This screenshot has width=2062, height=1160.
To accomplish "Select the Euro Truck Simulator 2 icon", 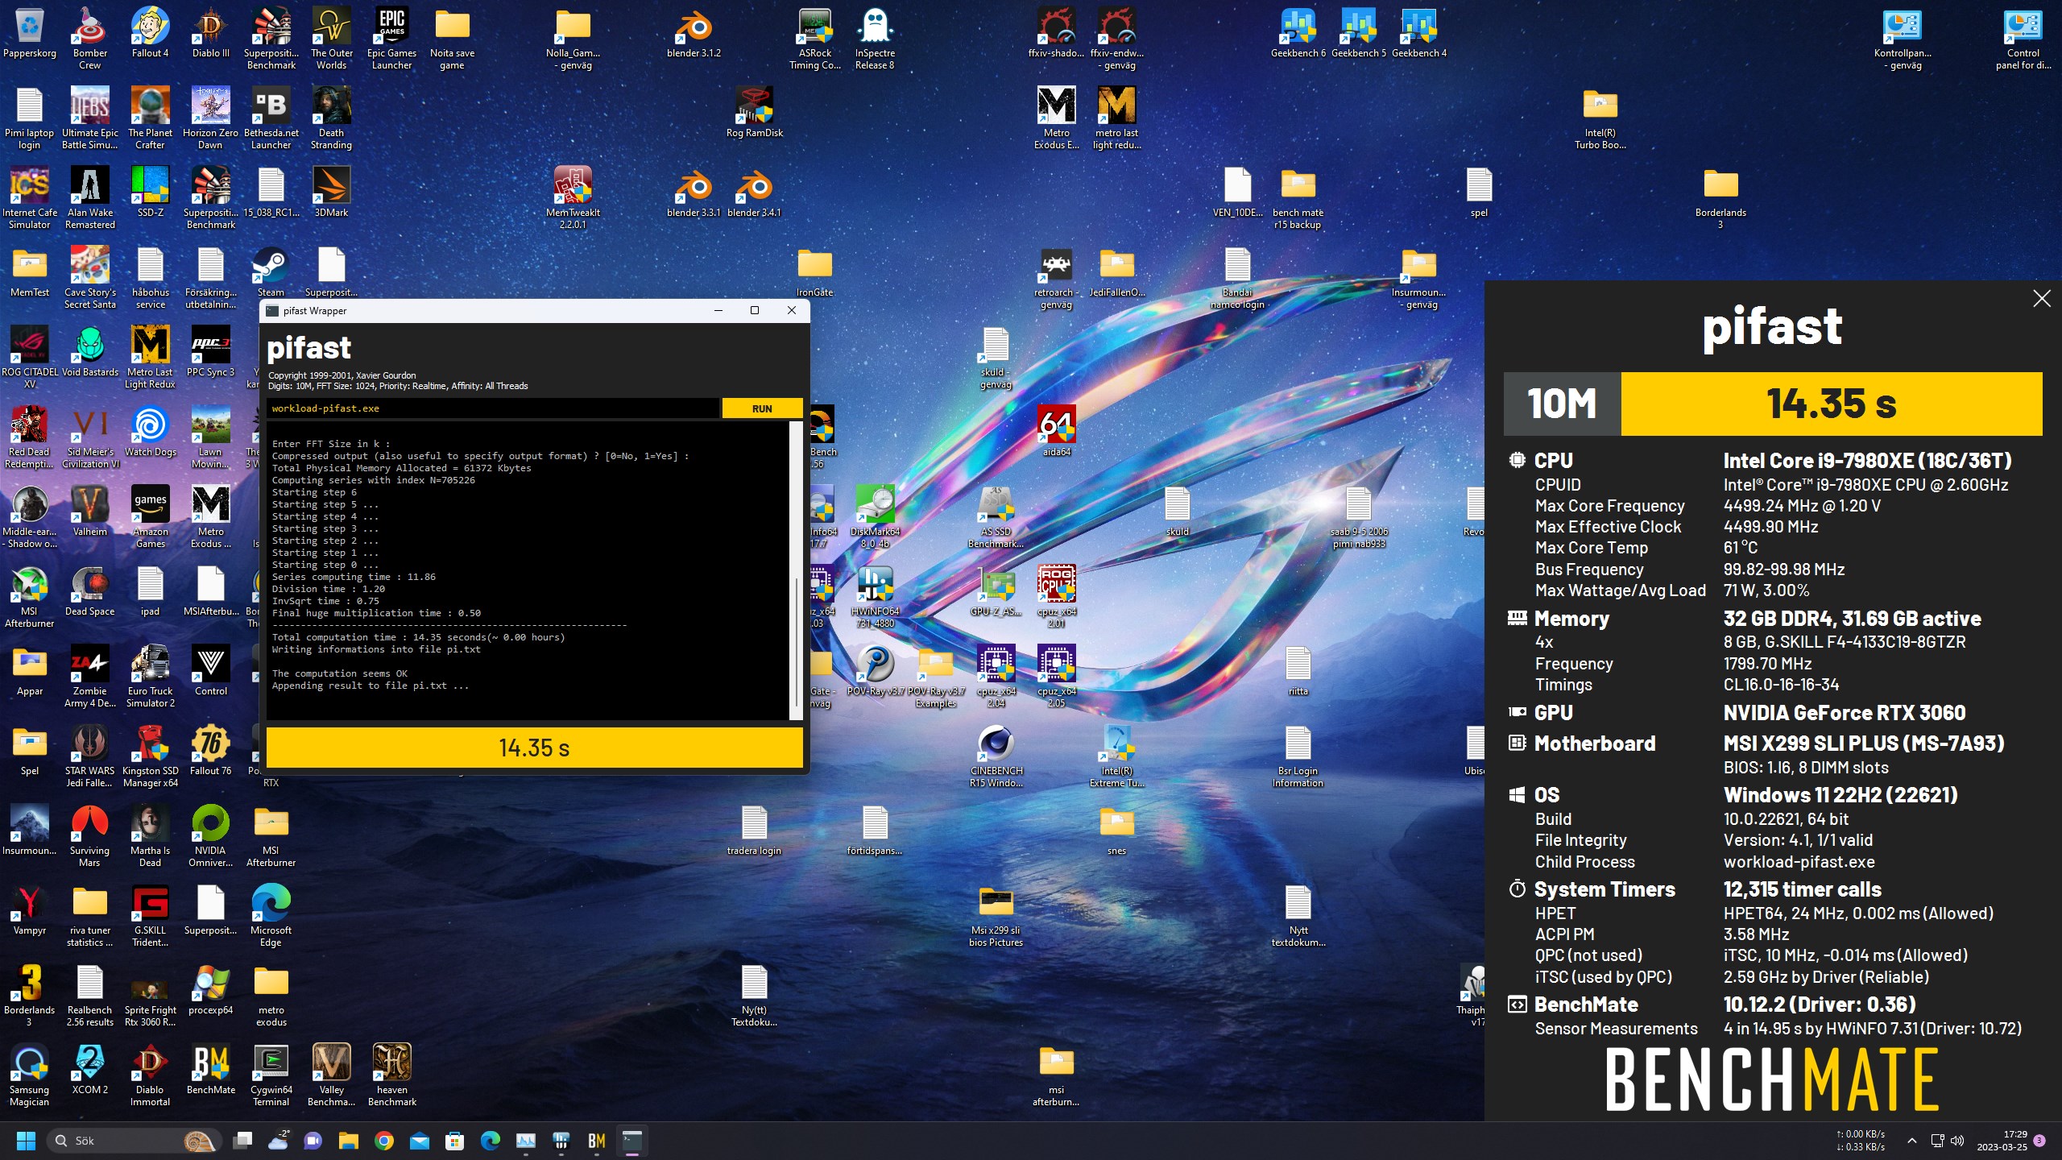I will 151,676.
